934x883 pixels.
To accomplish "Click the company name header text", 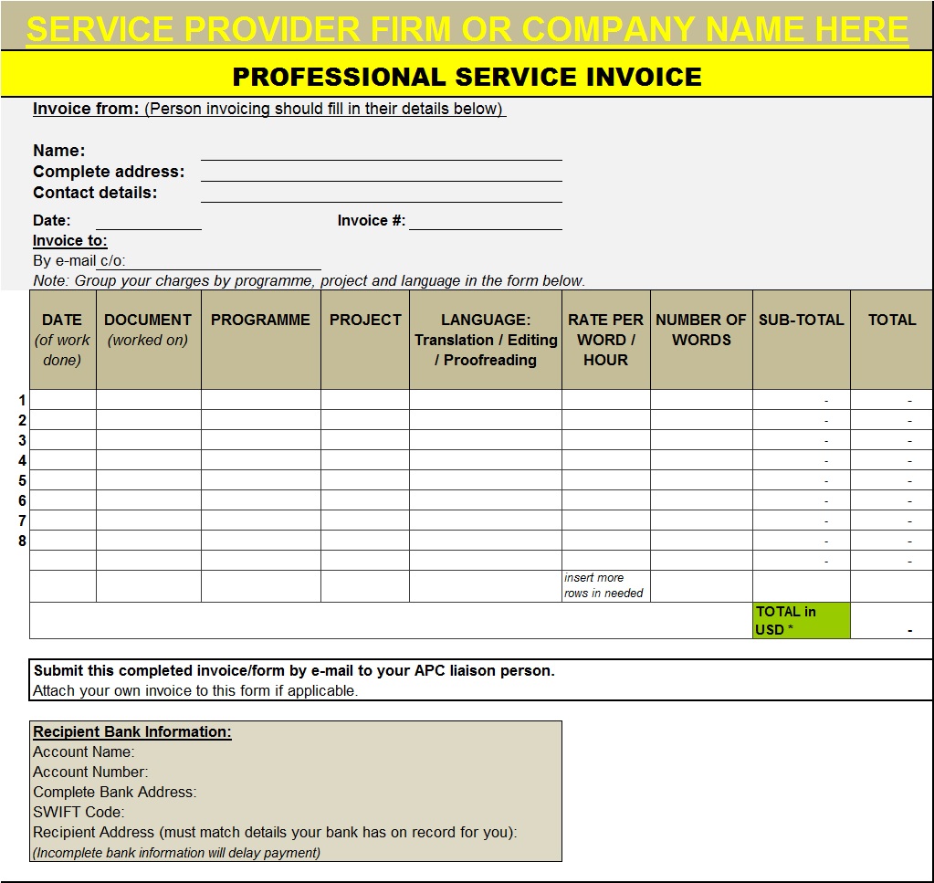I will tap(467, 28).
